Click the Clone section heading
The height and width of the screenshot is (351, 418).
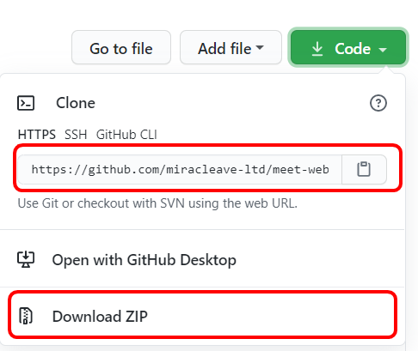[x=76, y=103]
